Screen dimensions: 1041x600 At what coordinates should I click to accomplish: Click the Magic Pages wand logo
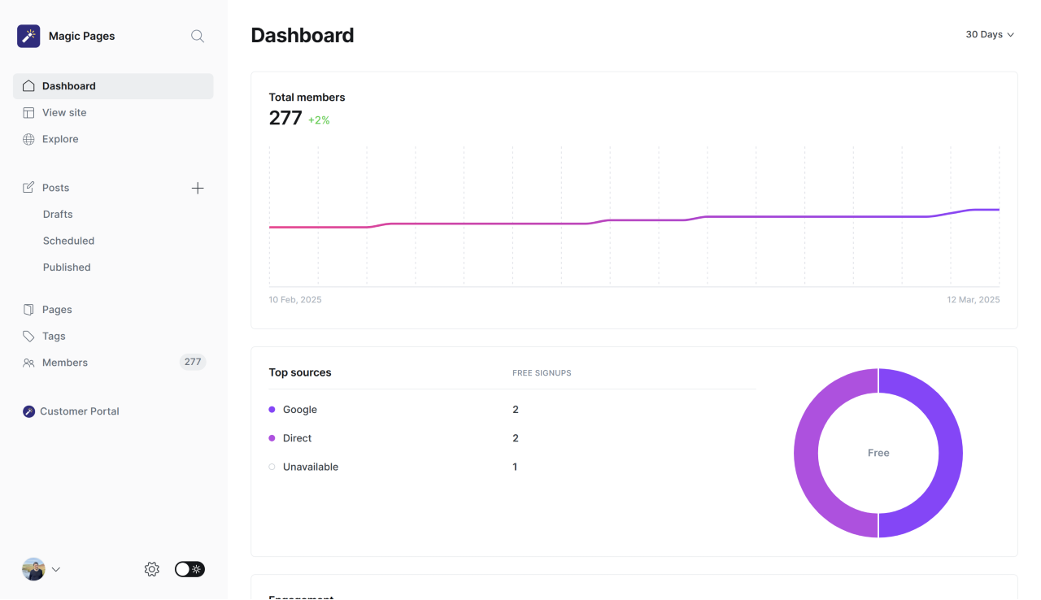tap(28, 36)
